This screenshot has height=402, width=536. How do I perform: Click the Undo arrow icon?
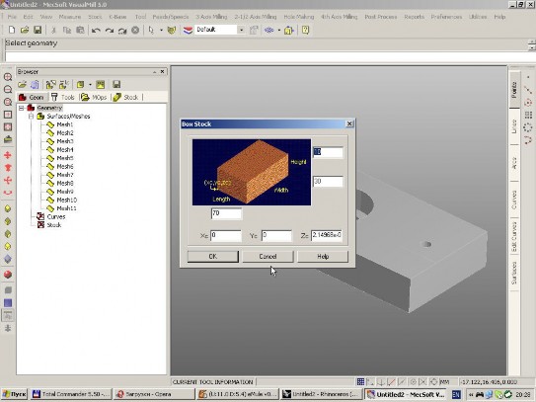point(96,31)
